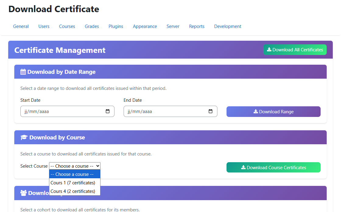Image resolution: width=341 pixels, height=212 pixels.
Task: Open the Start Date calendar picker icon
Action: coord(108,111)
